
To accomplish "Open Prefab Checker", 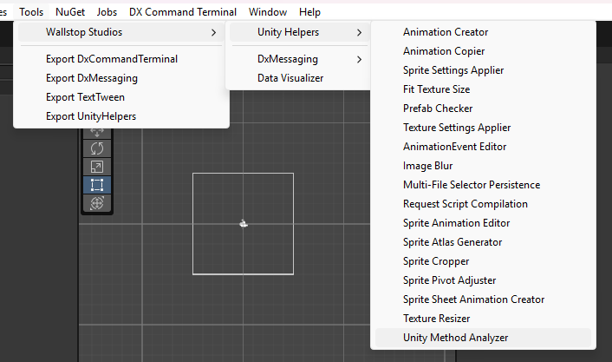I will click(438, 109).
